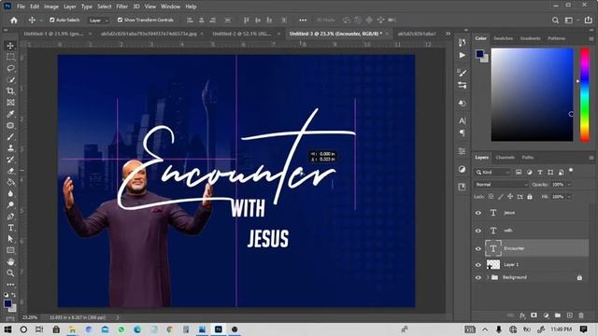Viewport: 598px width, 336px height.
Task: Open File Explorer from taskbar
Action: point(72,329)
